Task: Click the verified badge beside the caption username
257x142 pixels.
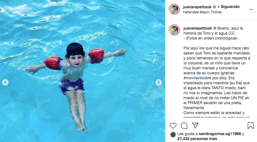Action: coord(215,28)
